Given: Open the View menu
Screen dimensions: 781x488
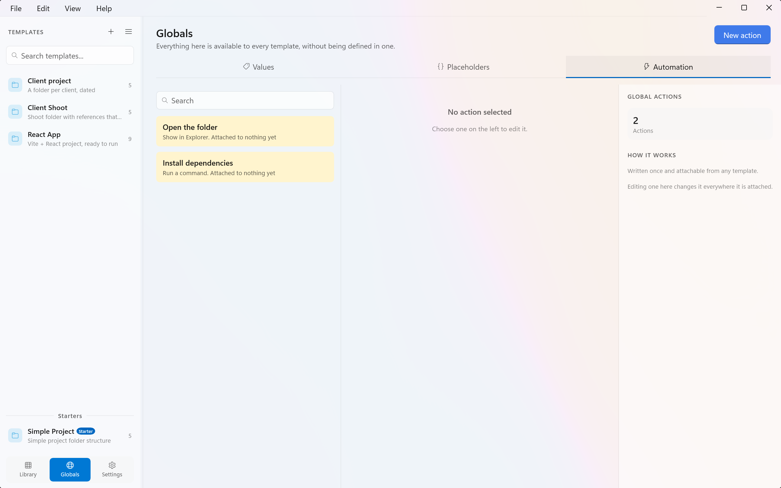Looking at the screenshot, I should tap(73, 8).
